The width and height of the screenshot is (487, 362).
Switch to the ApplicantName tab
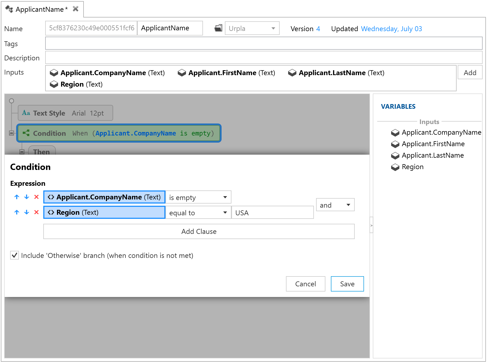point(40,9)
